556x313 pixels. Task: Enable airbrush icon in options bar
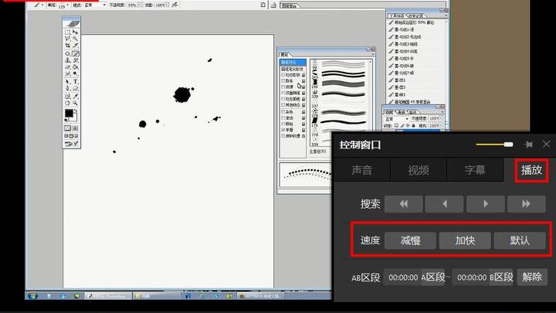click(x=175, y=5)
